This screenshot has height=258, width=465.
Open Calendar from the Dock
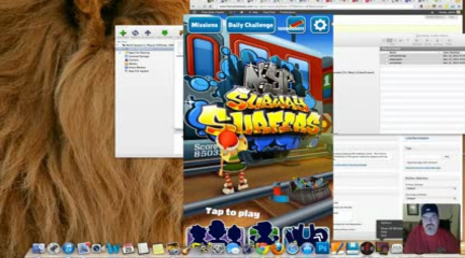pyautogui.click(x=128, y=248)
